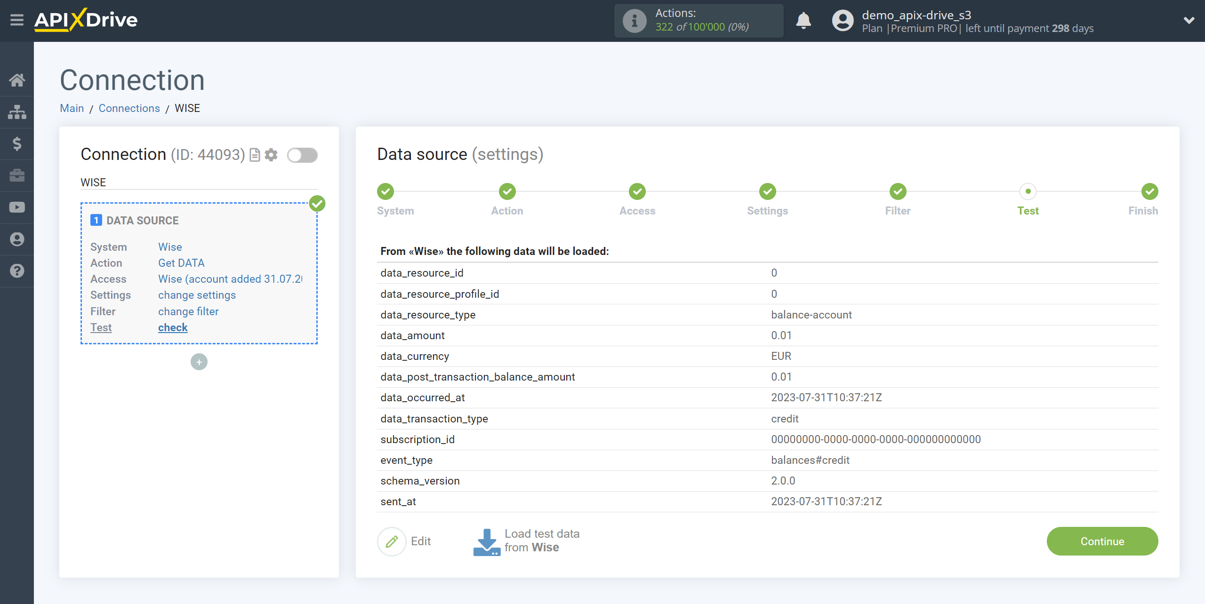The height and width of the screenshot is (604, 1205).
Task: Open the briefcase sidebar icon
Action: click(17, 175)
